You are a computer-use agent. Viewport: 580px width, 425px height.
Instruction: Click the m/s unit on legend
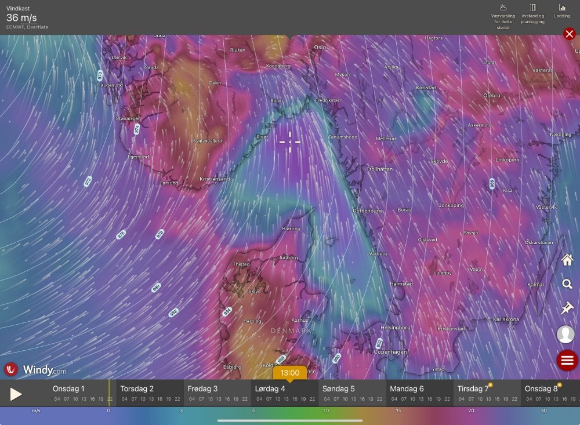coord(36,411)
